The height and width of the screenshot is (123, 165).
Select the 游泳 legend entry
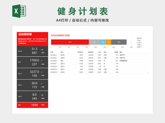(x=139, y=40)
